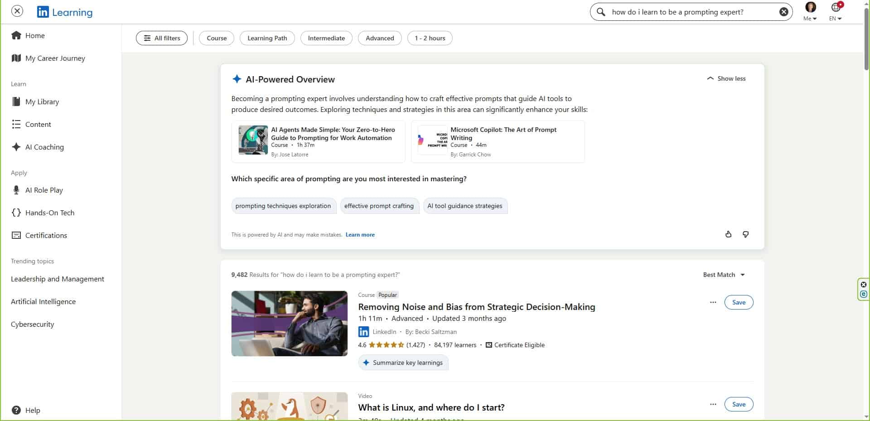This screenshot has height=421, width=870.
Task: Open more options for Removing Noise course
Action: (713, 302)
